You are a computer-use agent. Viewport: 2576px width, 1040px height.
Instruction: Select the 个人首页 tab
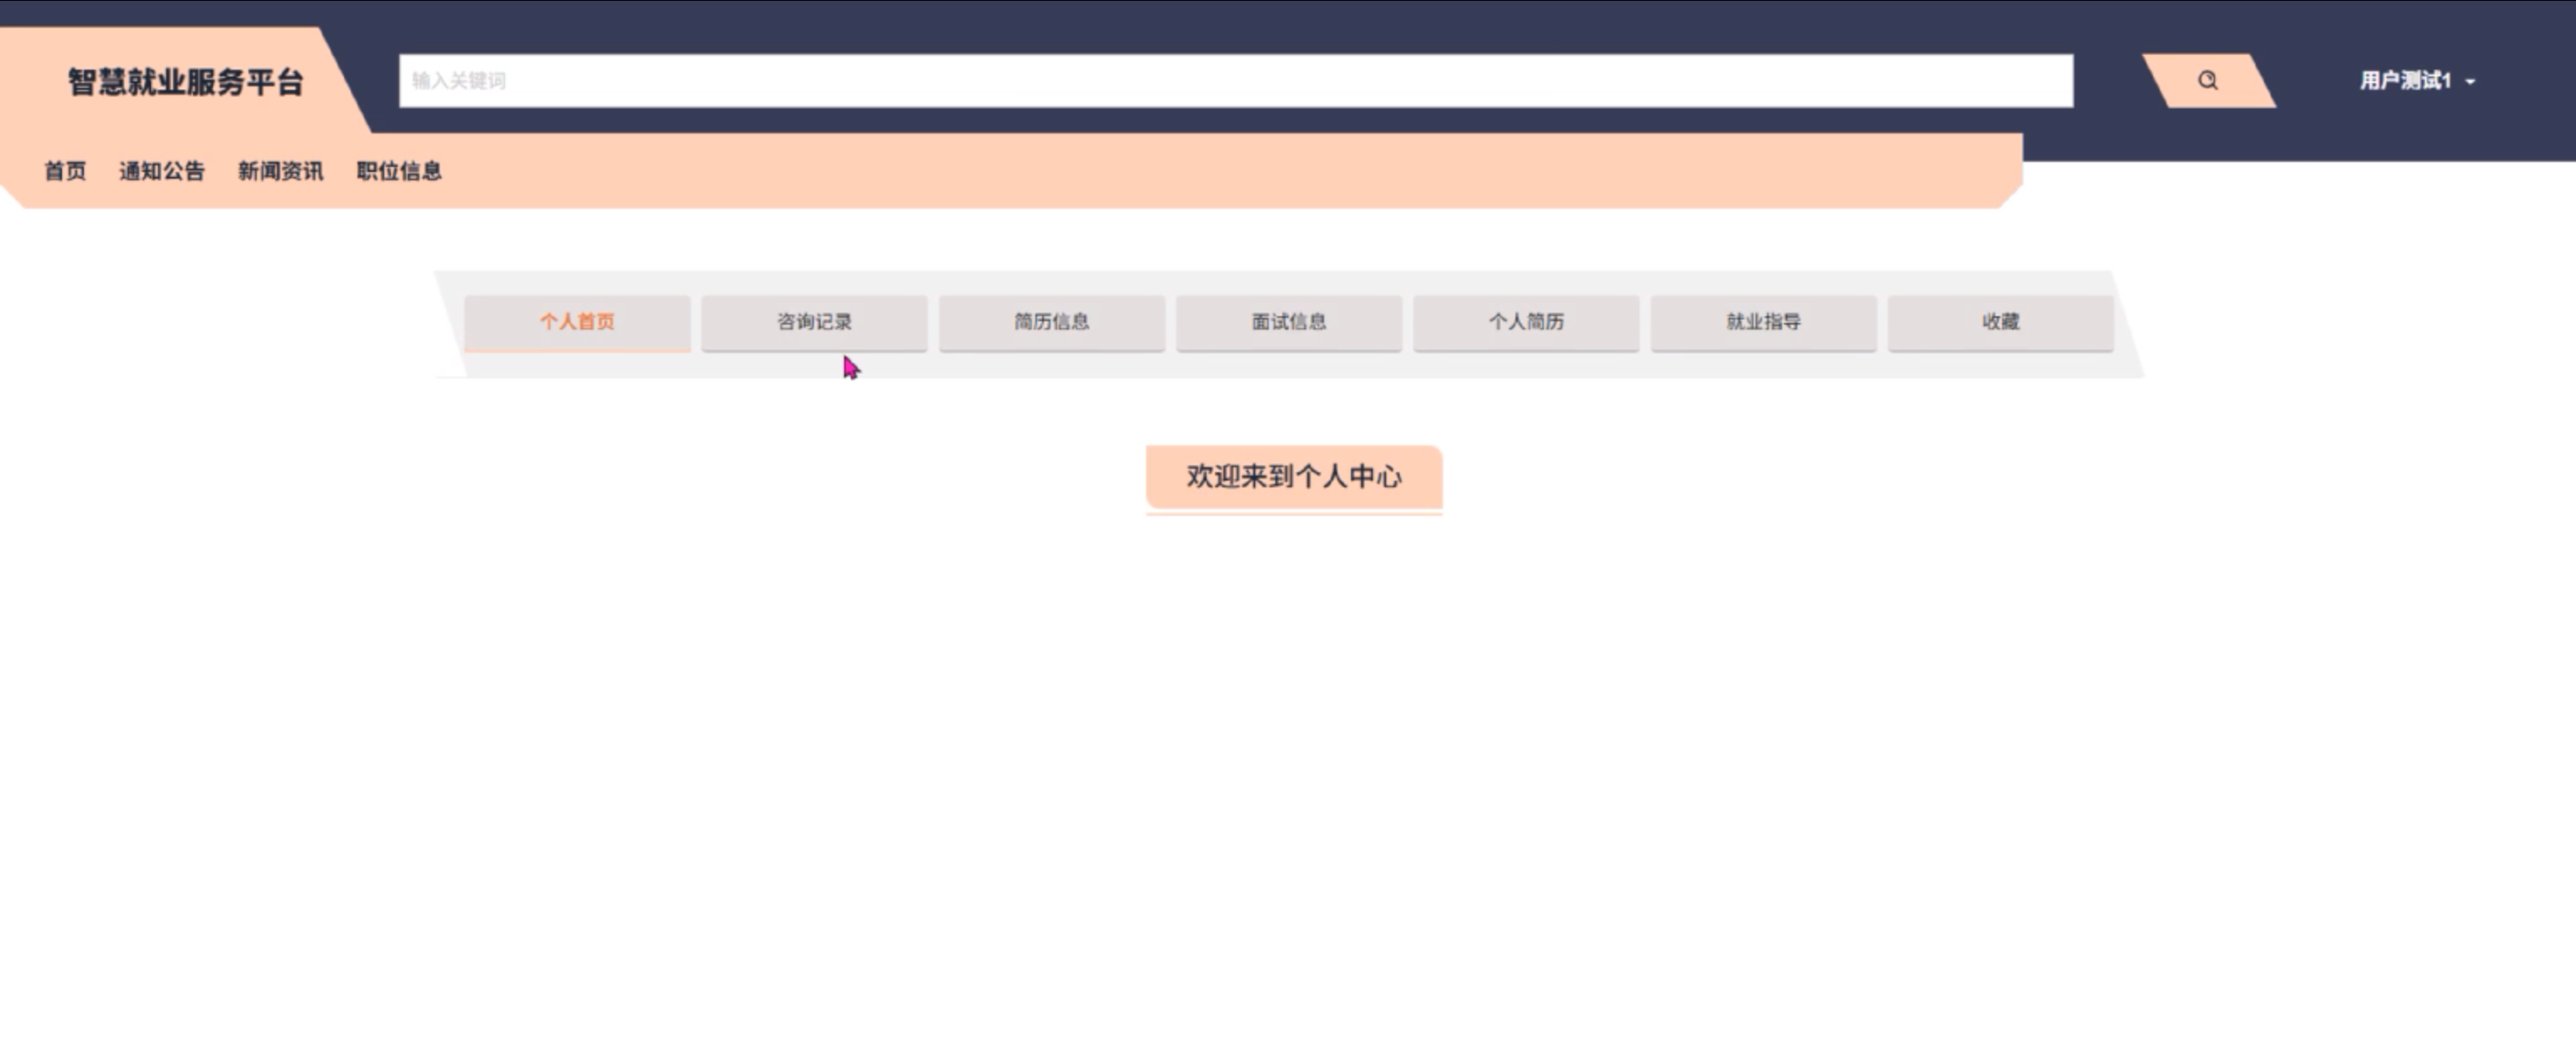[x=577, y=322]
